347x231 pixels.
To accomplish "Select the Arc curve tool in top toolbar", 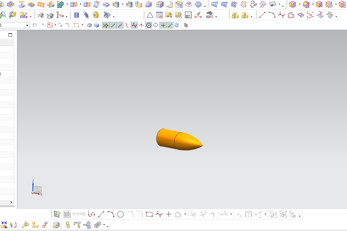I will pyautogui.click(x=272, y=15).
